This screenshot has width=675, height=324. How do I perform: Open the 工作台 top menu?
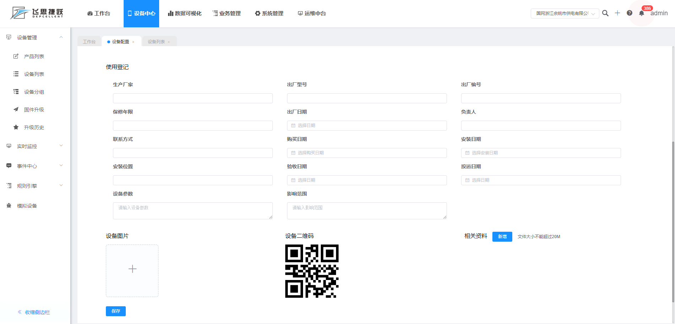(x=99, y=13)
